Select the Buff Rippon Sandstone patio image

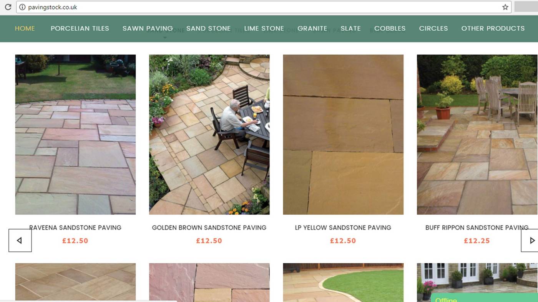click(x=477, y=135)
